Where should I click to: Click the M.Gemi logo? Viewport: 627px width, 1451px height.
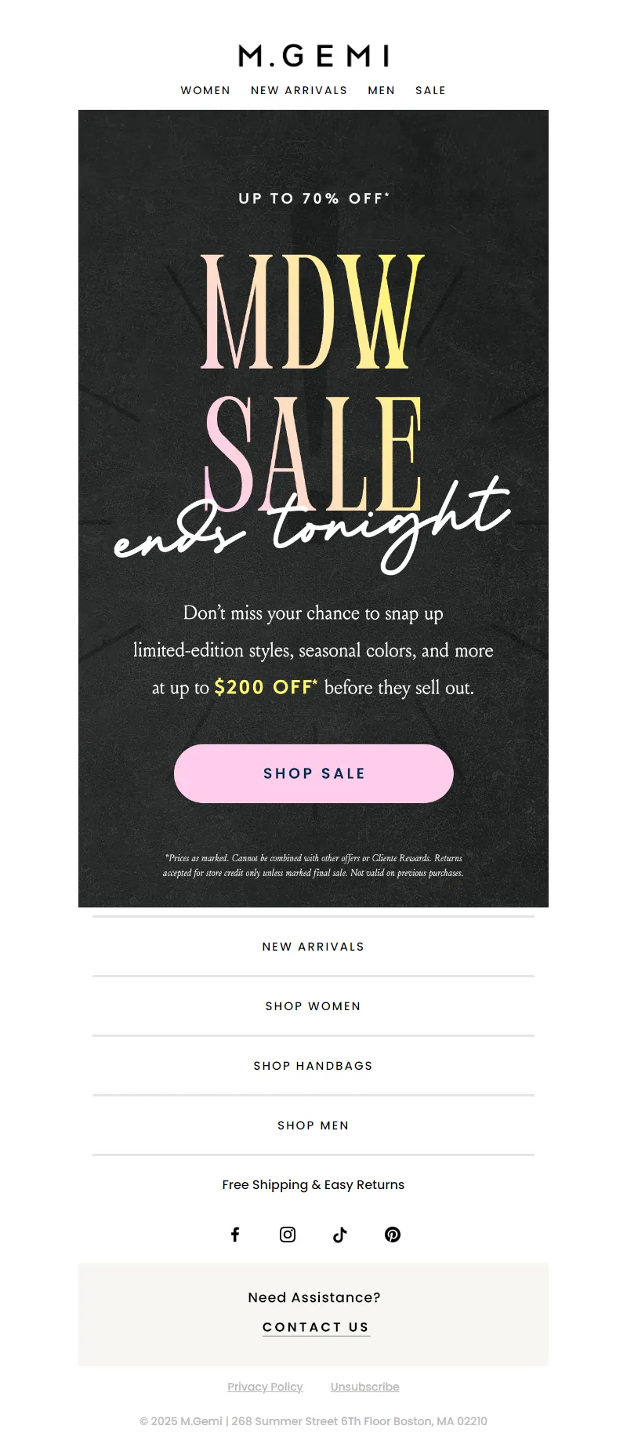[x=313, y=56]
